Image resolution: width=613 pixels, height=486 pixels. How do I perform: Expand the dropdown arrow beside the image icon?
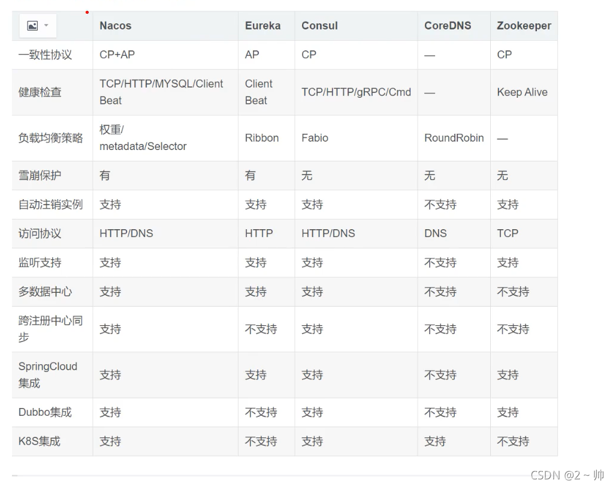[x=46, y=26]
